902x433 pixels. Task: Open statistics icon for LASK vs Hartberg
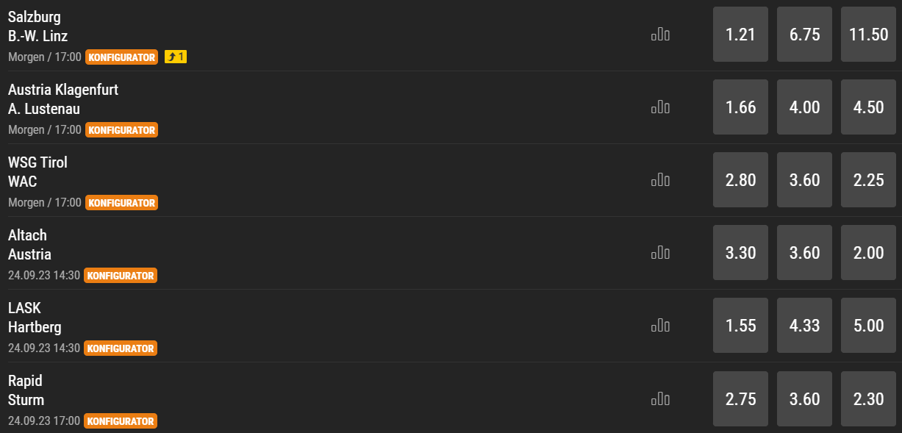[660, 326]
